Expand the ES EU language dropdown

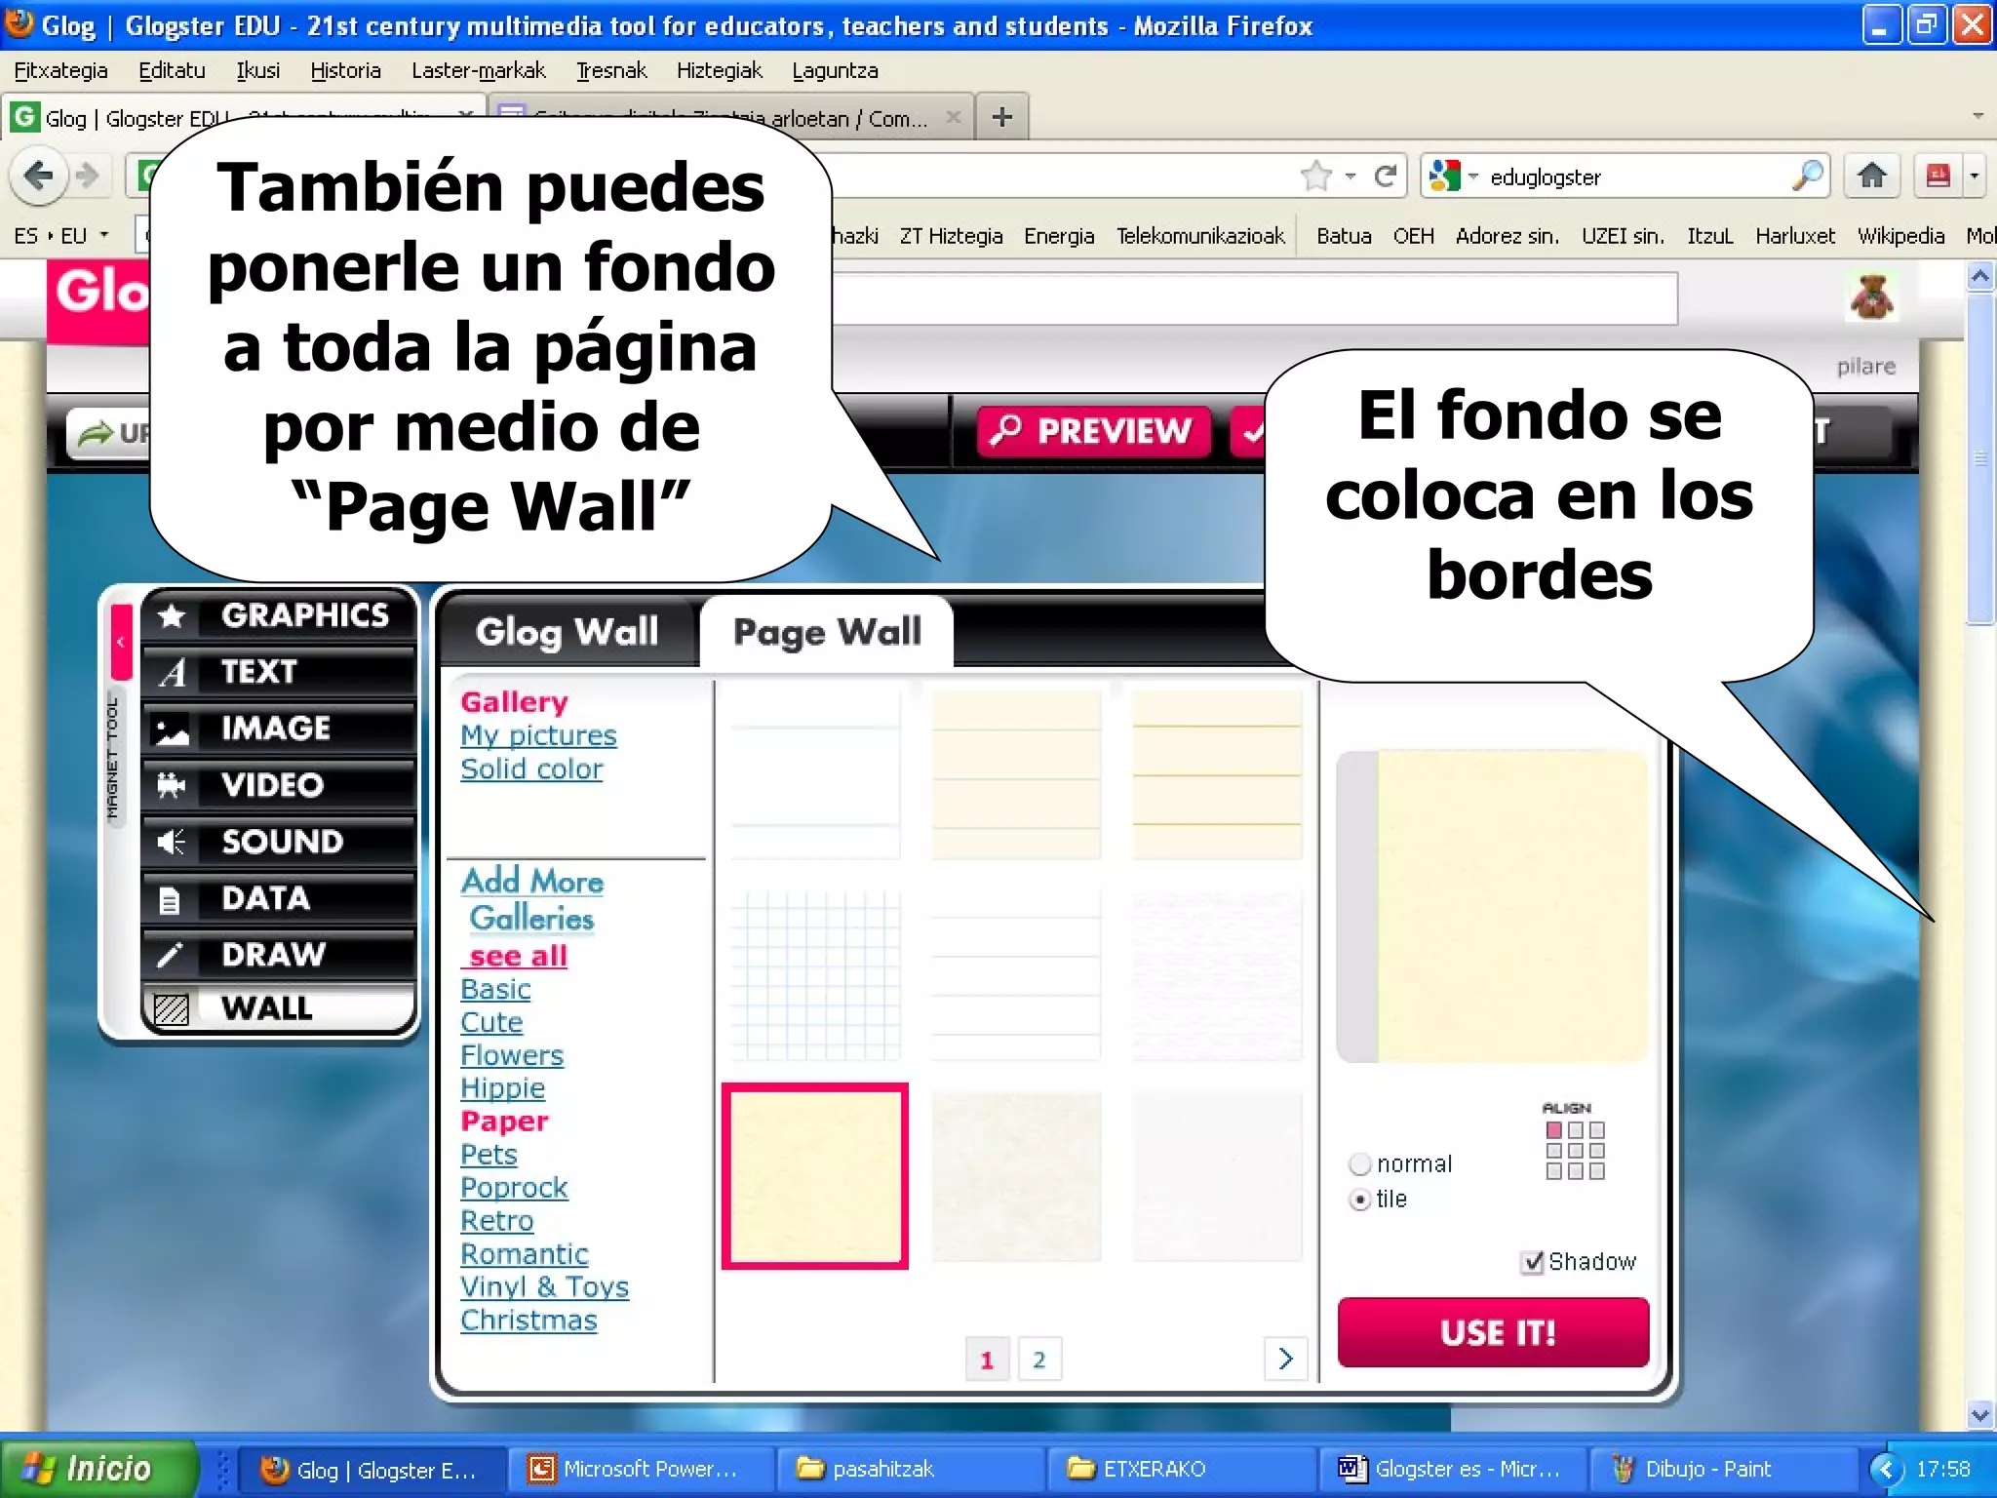coord(103,235)
